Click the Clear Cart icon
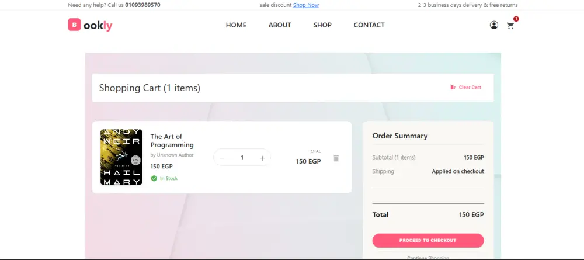This screenshot has width=584, height=260. (453, 88)
